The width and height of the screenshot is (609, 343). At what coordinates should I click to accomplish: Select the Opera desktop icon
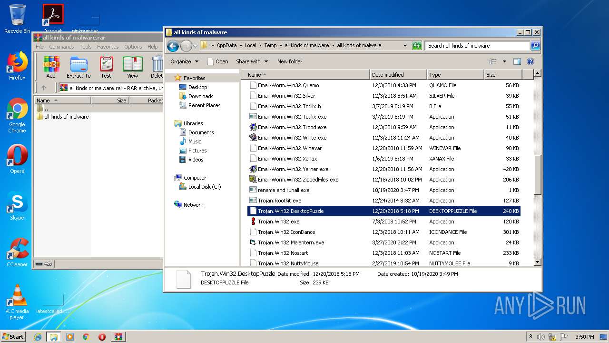[x=17, y=159]
